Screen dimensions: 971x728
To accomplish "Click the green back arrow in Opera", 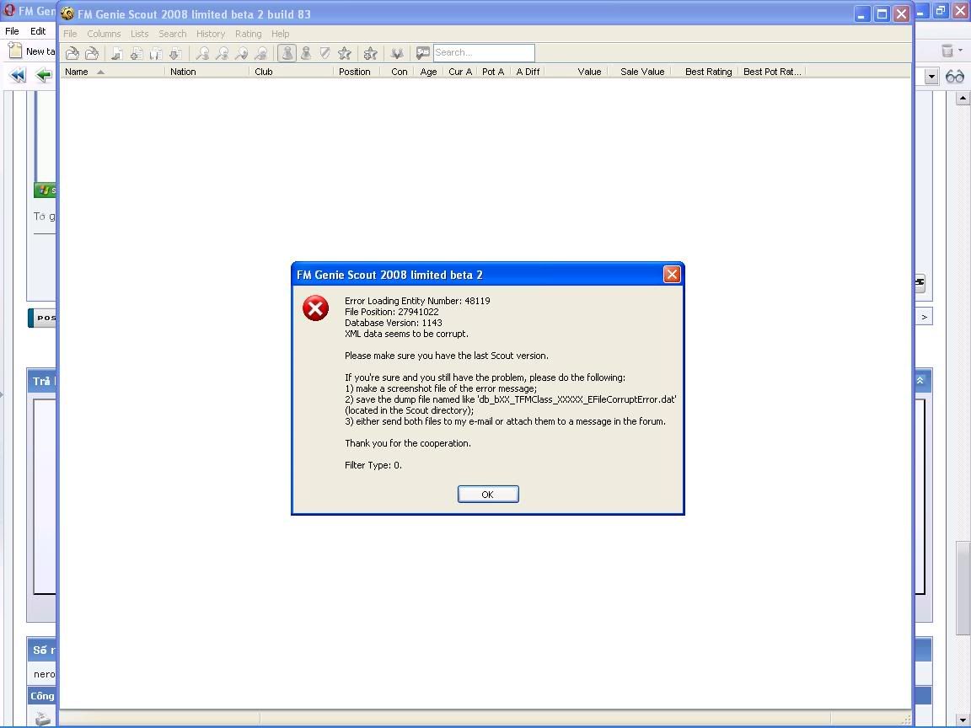I will (x=43, y=76).
